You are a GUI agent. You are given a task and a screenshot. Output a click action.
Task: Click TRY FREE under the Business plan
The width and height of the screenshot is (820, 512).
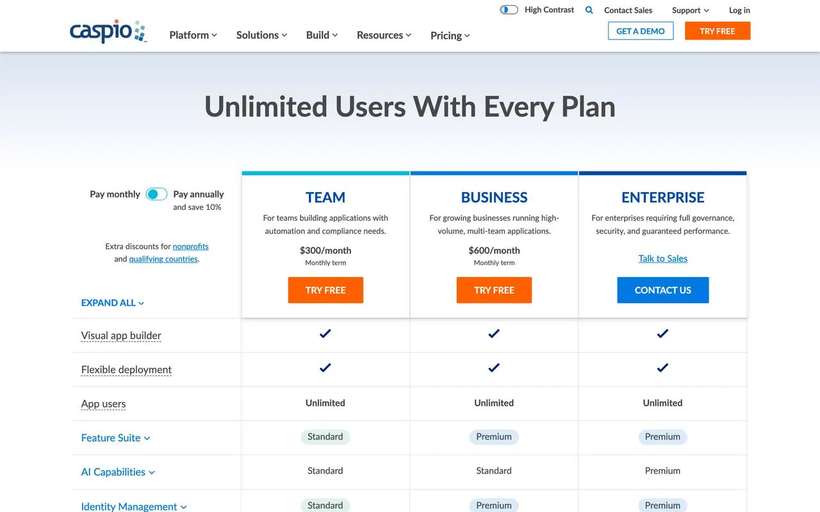click(494, 290)
